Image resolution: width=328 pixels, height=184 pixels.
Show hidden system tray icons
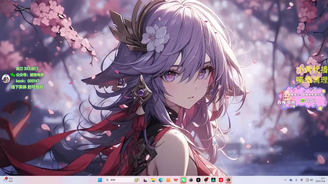click(285, 180)
